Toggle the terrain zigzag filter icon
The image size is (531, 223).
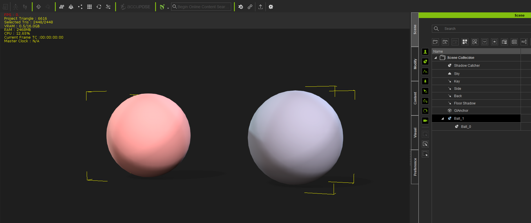click(425, 72)
